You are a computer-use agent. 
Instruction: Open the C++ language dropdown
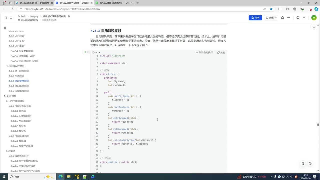point(96,52)
